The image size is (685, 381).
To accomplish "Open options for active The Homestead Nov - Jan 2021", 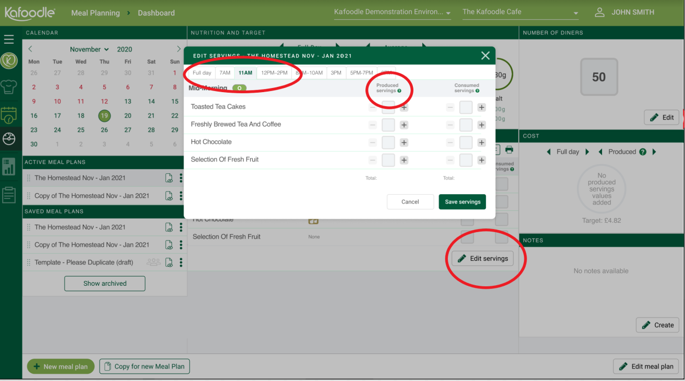I will point(181,178).
